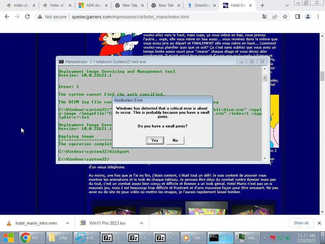Bookmark this page with the star
The height and width of the screenshot is (244, 325).
[x=285, y=17]
